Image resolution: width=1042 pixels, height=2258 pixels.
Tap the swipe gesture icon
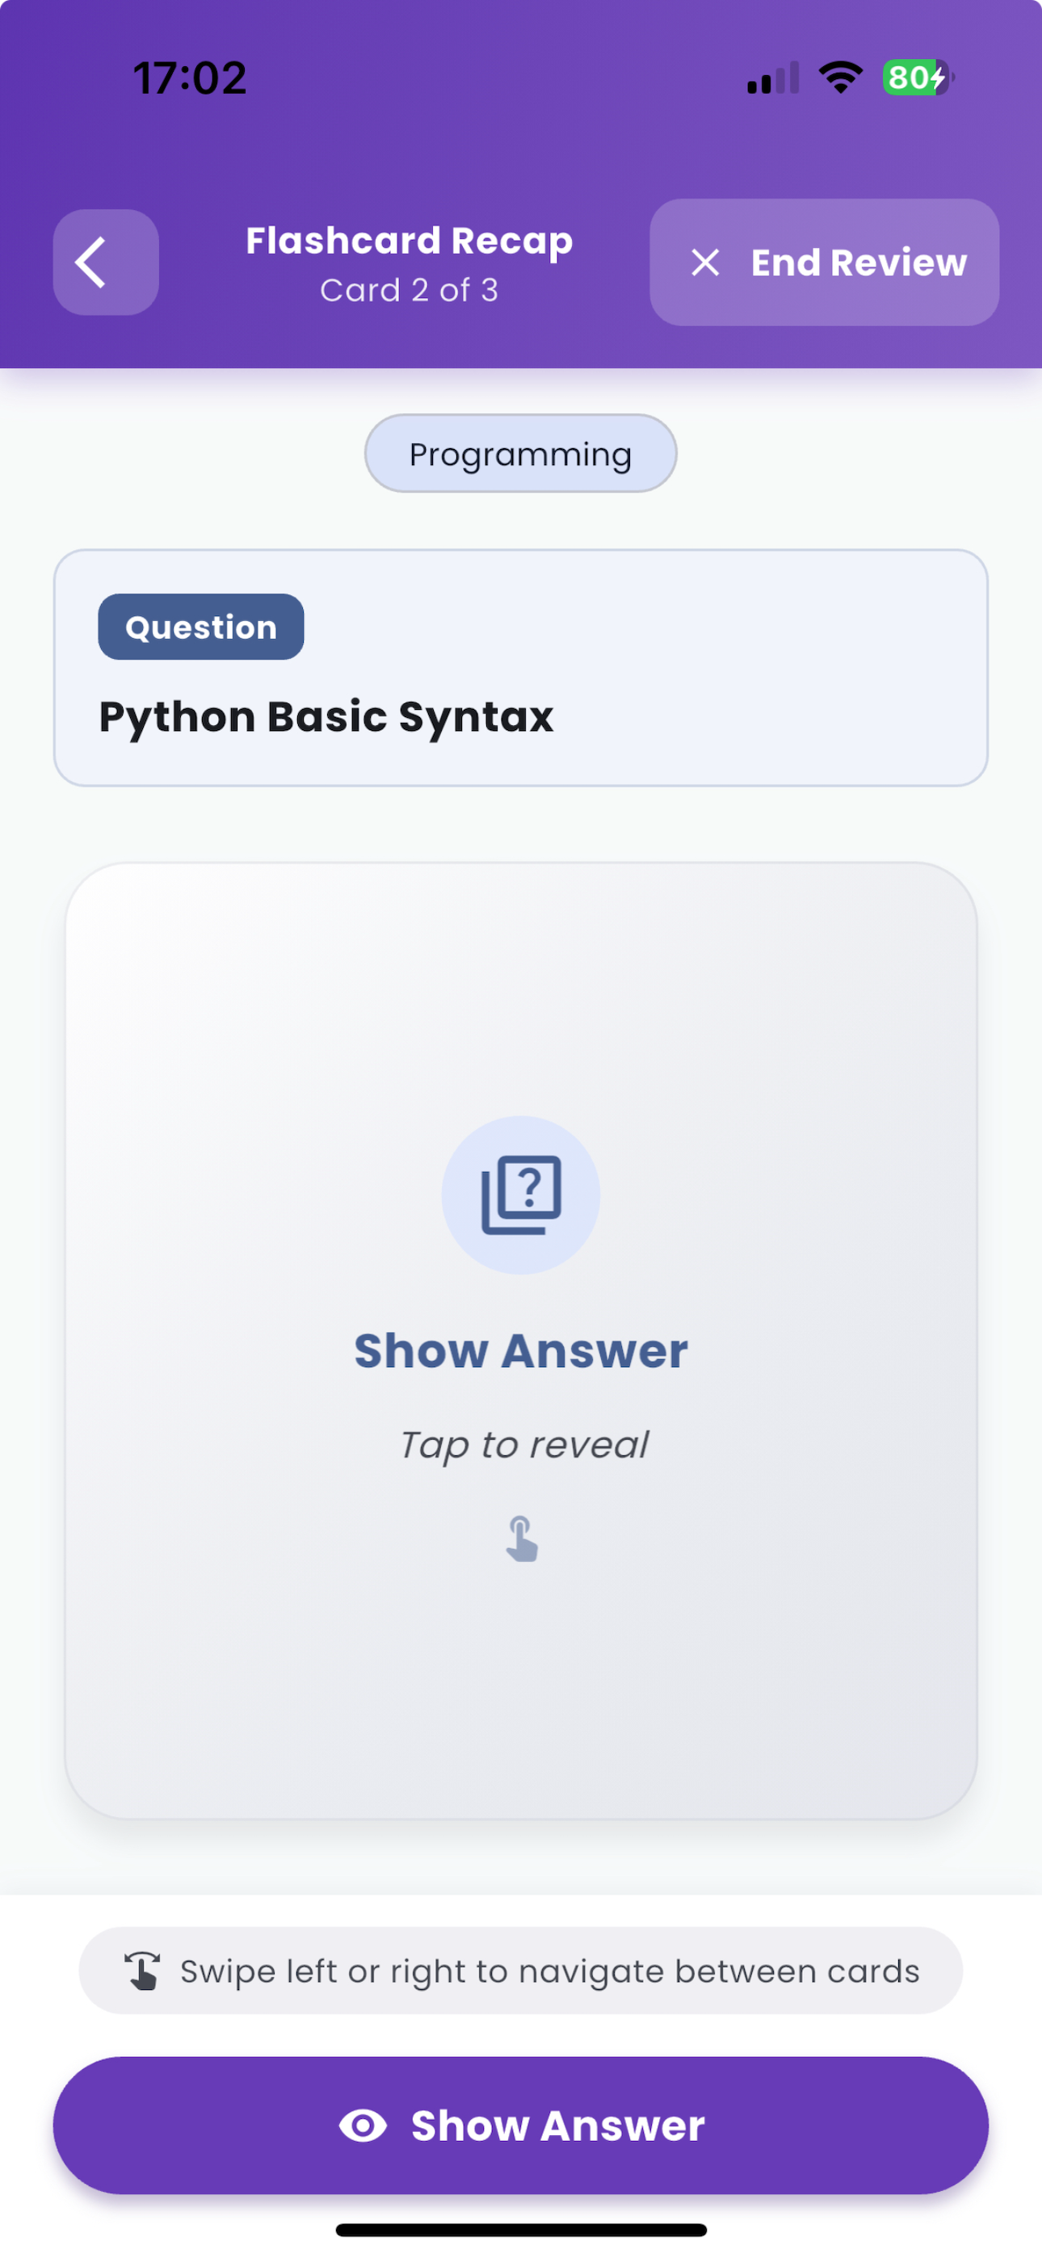[142, 1971]
